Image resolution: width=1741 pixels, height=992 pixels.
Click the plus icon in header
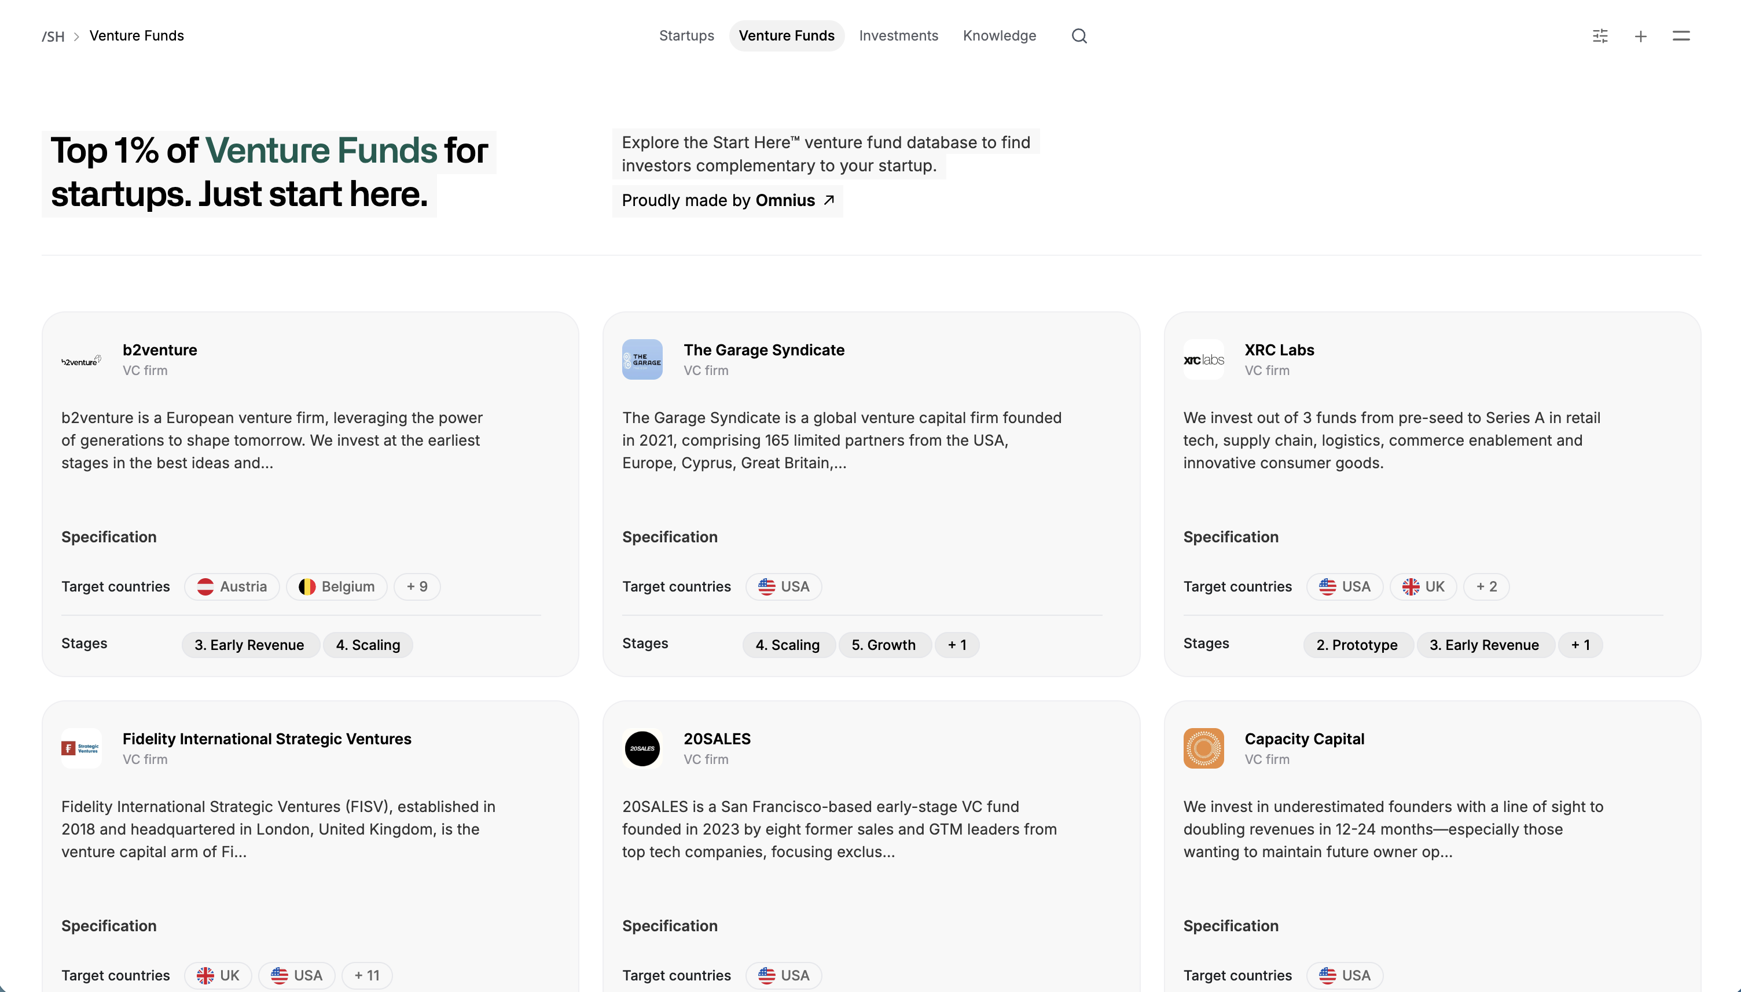coord(1640,36)
